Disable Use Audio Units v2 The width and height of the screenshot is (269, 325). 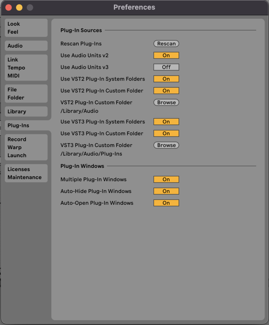(166, 55)
